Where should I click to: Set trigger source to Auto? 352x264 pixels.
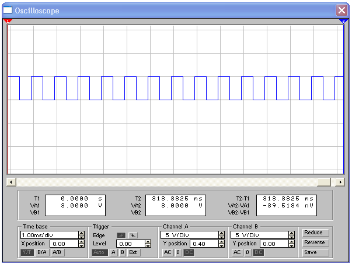pos(100,252)
